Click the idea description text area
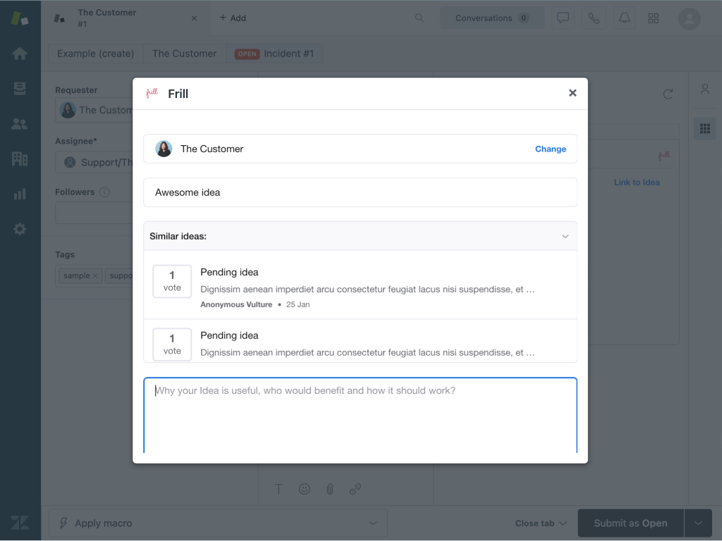 click(x=360, y=416)
